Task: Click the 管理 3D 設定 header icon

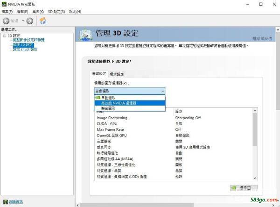Action: tap(86, 34)
